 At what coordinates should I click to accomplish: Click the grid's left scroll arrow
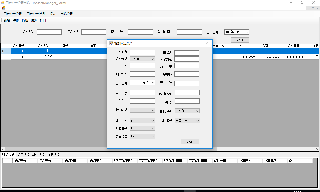3,149
